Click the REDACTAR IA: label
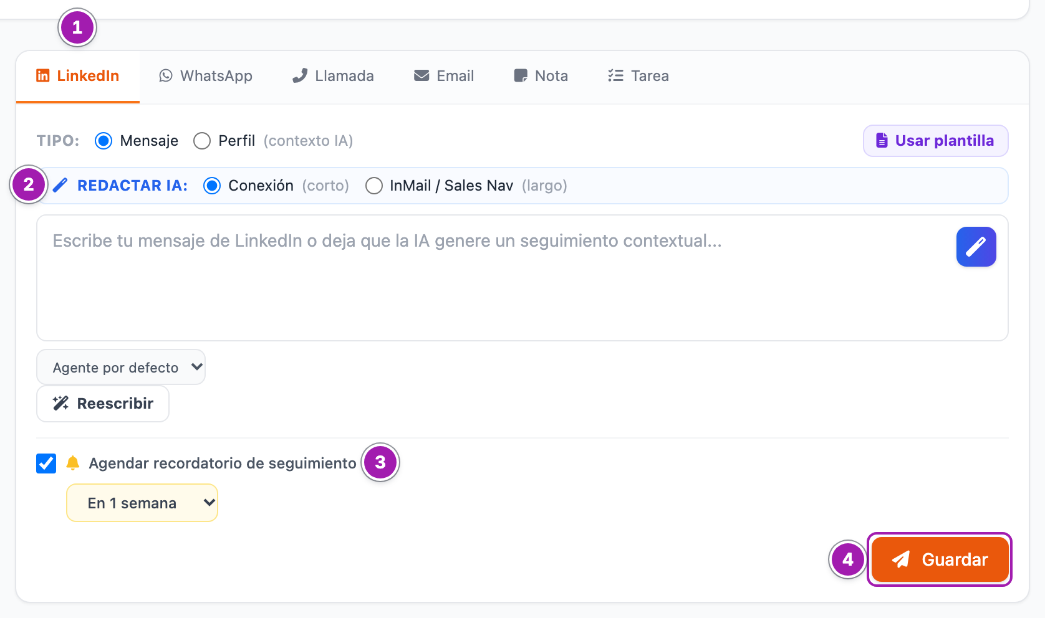Image resolution: width=1045 pixels, height=618 pixels. (x=132, y=186)
